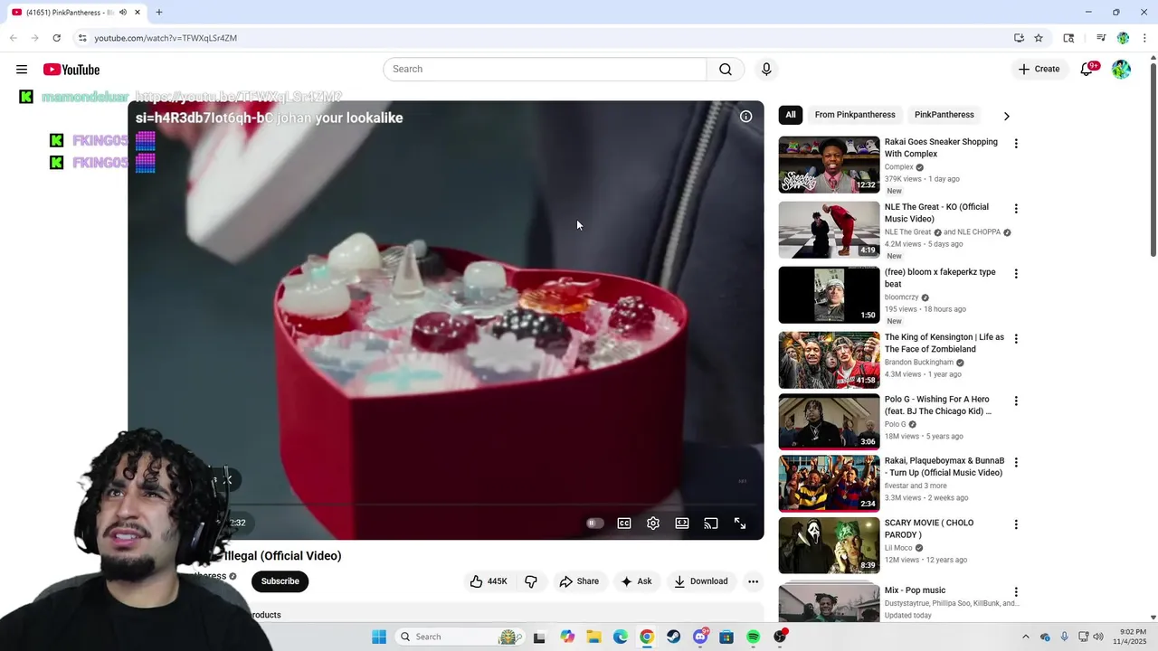The width and height of the screenshot is (1158, 651).
Task: Click the address bar URL
Action: (166, 38)
